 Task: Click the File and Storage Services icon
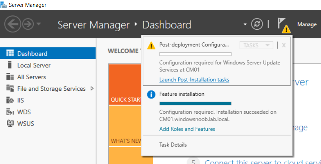tap(10, 88)
